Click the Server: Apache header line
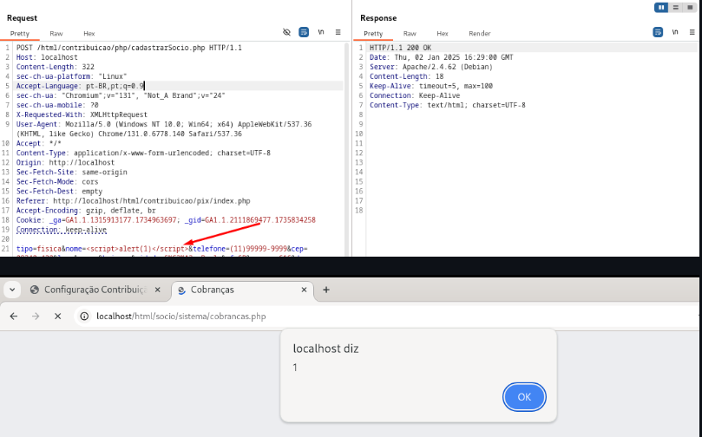This screenshot has width=702, height=437. point(431,67)
